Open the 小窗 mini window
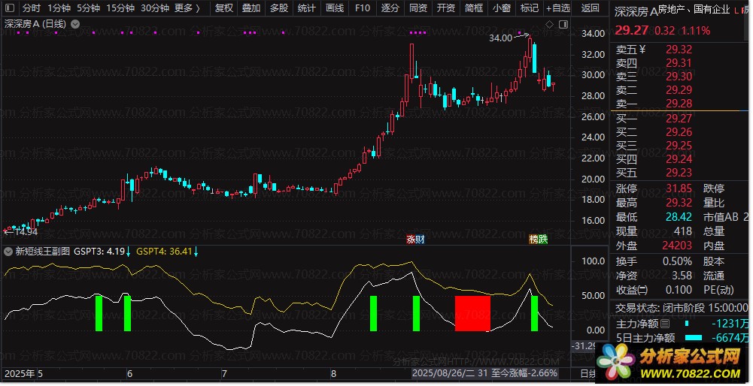Image resolution: width=753 pixels, height=386 pixels. pos(502,8)
